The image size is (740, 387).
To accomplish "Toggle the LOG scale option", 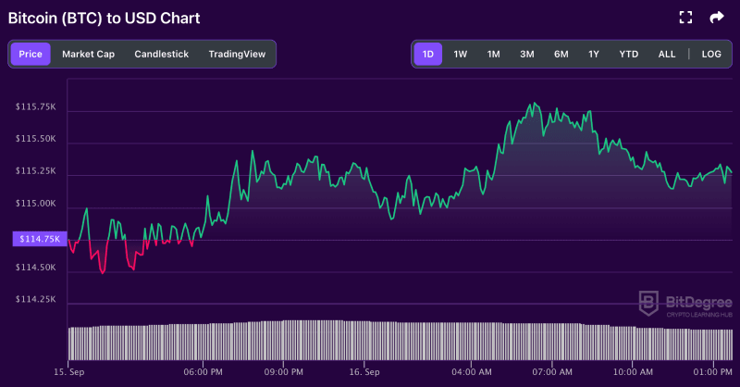I will pyautogui.click(x=711, y=54).
